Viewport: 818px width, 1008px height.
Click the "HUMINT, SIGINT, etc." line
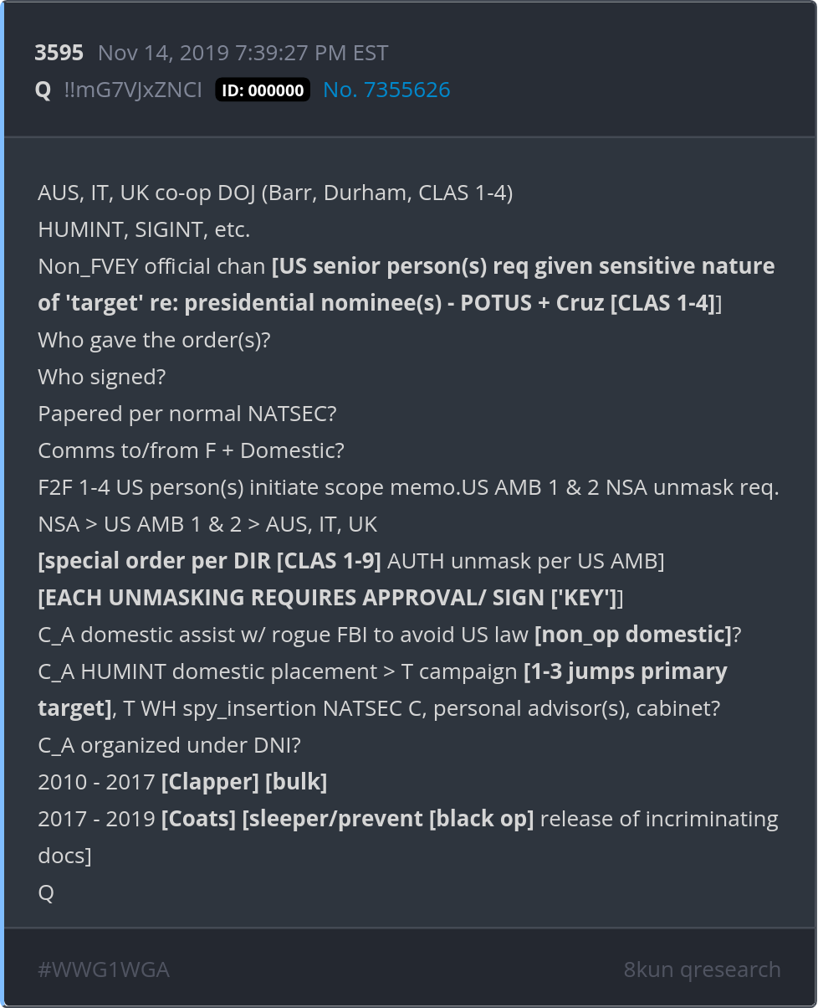(x=144, y=229)
